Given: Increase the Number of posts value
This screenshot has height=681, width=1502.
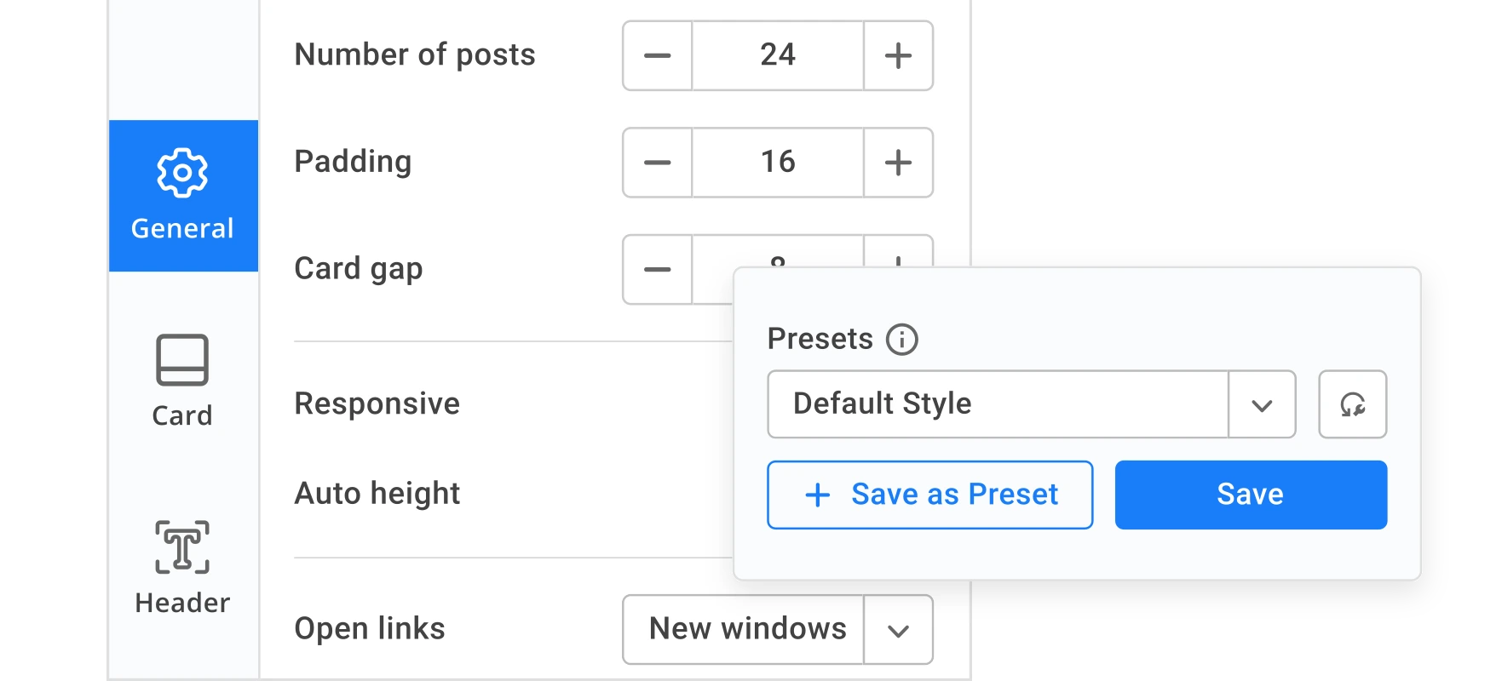Looking at the screenshot, I should (x=898, y=56).
